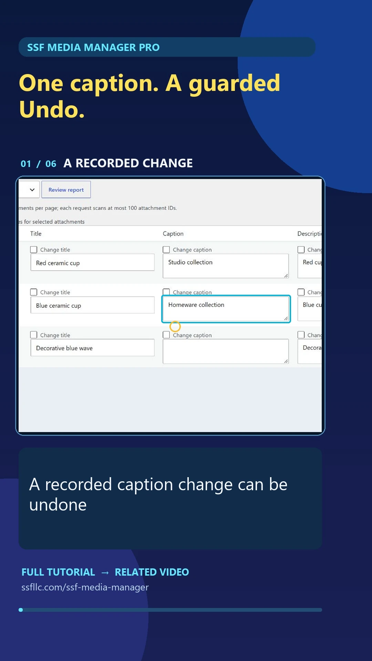Viewport: 372px width, 661px height.
Task: Click the 01 / 06 step counter
Action: [x=38, y=164]
